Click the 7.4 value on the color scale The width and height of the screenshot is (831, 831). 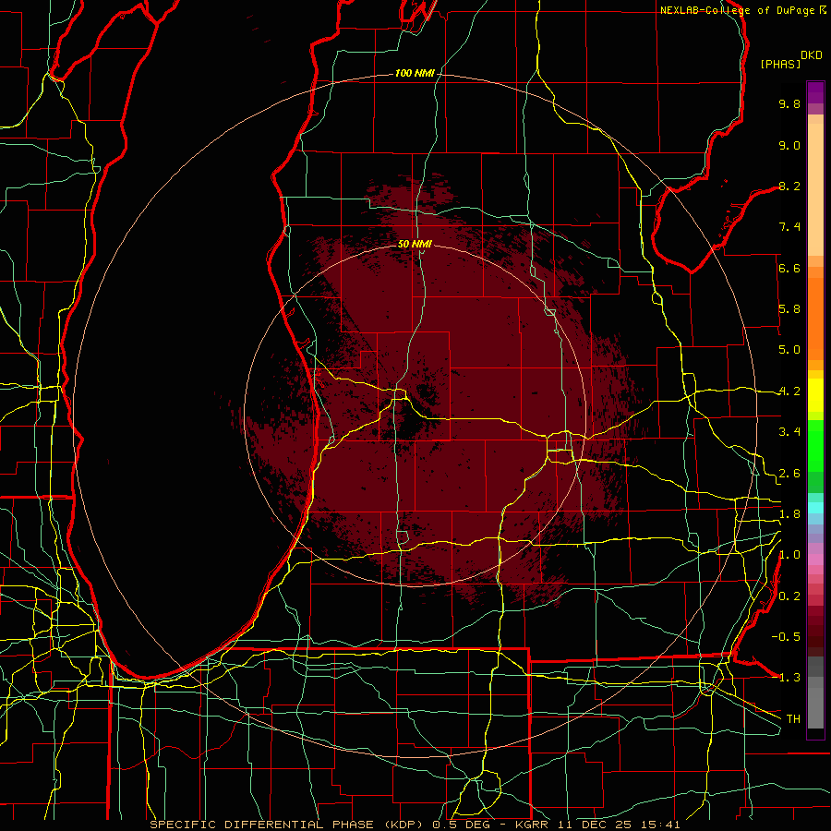(789, 227)
